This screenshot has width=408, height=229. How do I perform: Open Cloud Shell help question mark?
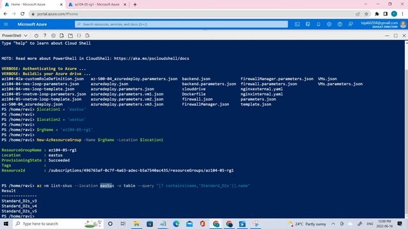(x=45, y=36)
